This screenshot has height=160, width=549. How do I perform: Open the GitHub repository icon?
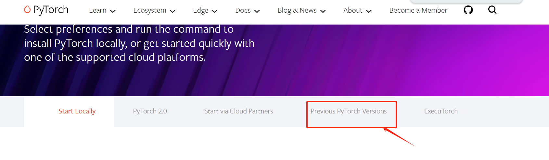click(x=468, y=10)
